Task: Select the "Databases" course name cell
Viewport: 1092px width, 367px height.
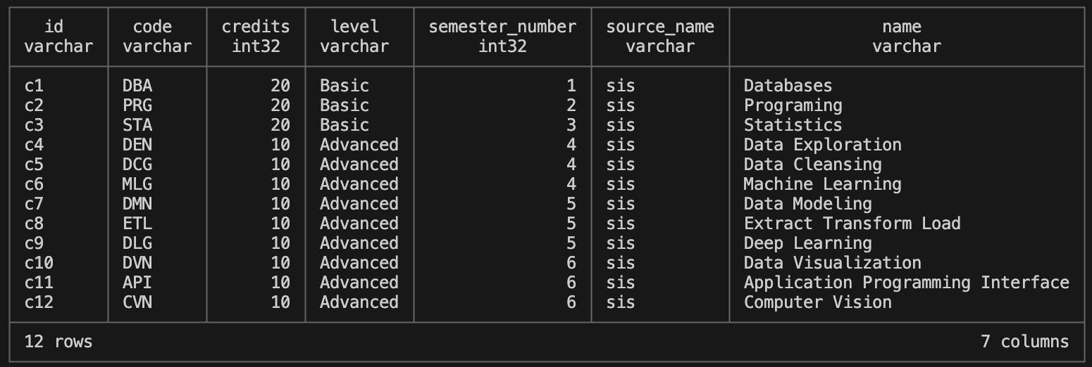Action: click(x=788, y=86)
